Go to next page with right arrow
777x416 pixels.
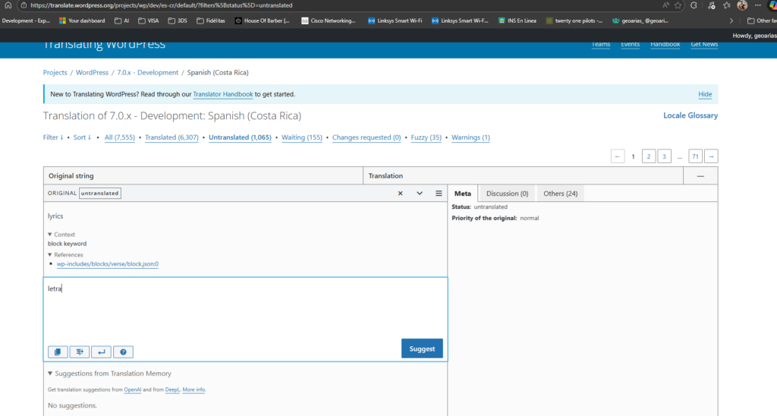(711, 156)
